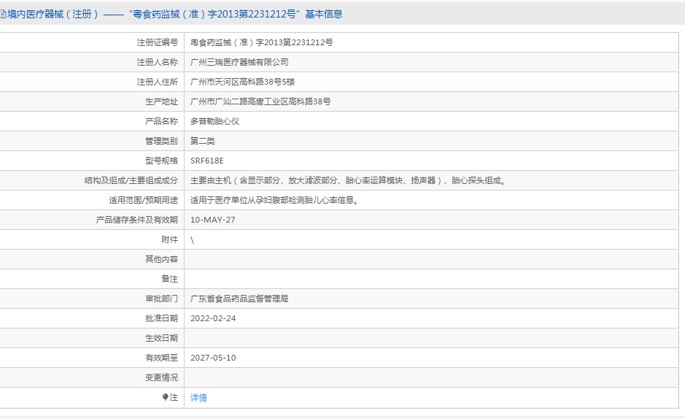Click the 其他内容 row label
685x419 pixels.
162,259
